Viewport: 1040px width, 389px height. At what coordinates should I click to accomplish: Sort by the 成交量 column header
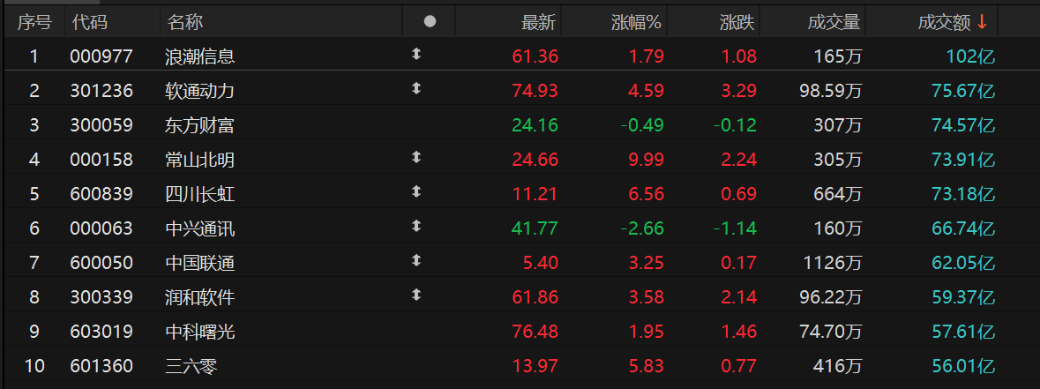[x=834, y=23]
